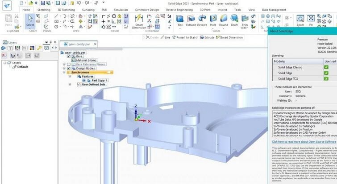This screenshot has height=184, width=337.
Task: Click the Fit view tool
Action: point(311,21)
